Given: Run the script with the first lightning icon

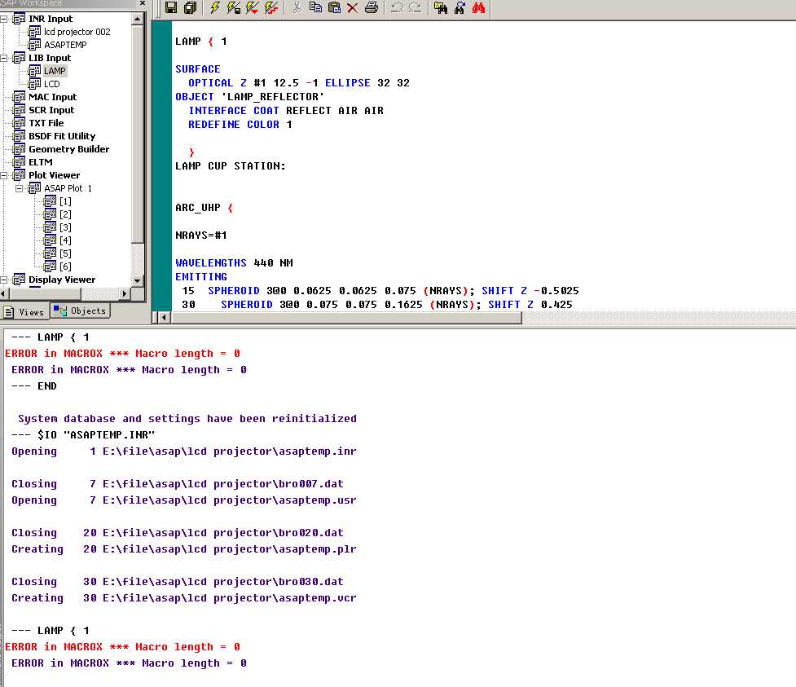Looking at the screenshot, I should pyautogui.click(x=215, y=7).
